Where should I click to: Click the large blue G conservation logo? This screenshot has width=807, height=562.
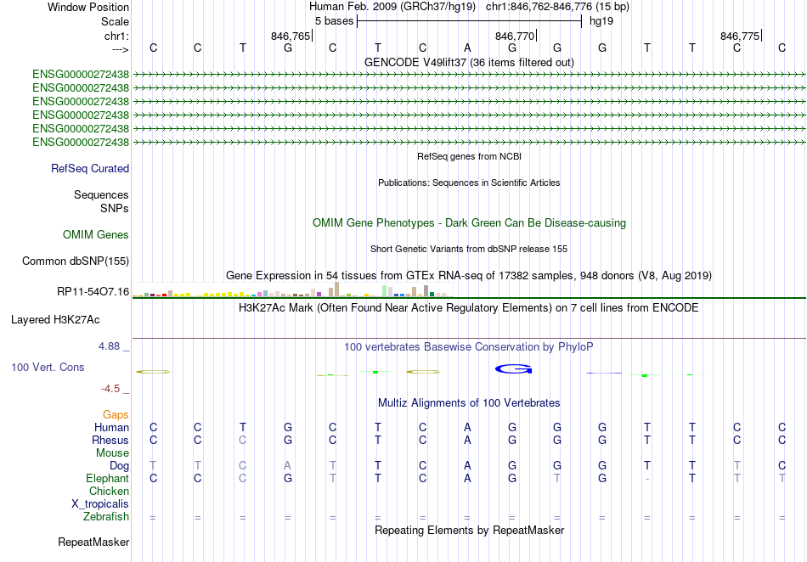(513, 369)
